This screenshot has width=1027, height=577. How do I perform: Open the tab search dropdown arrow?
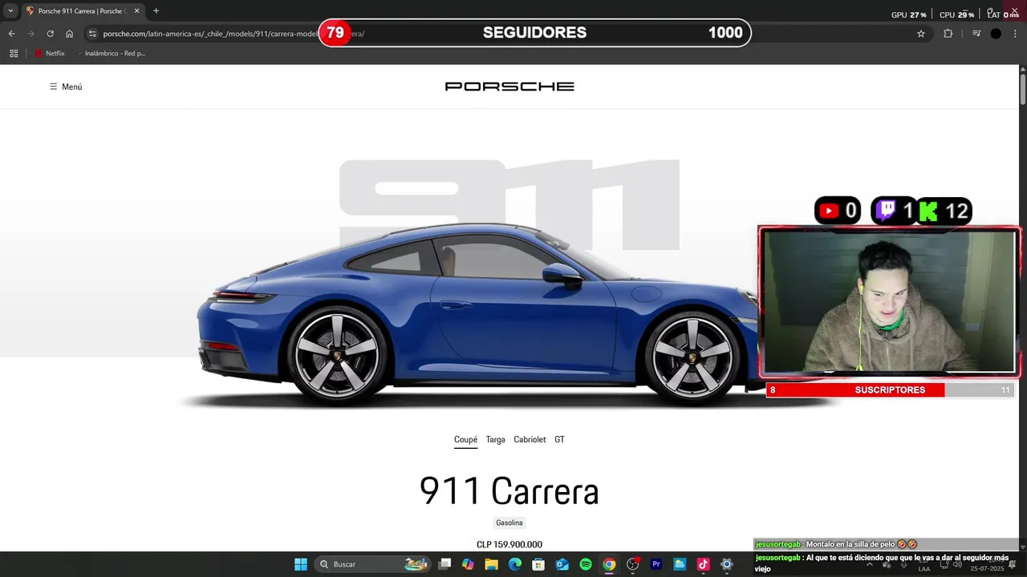click(x=10, y=11)
